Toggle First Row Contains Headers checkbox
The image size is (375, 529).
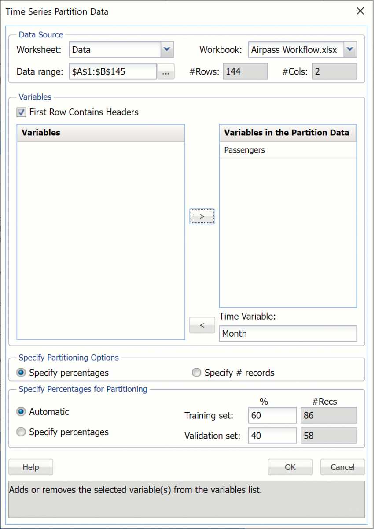pos(21,112)
